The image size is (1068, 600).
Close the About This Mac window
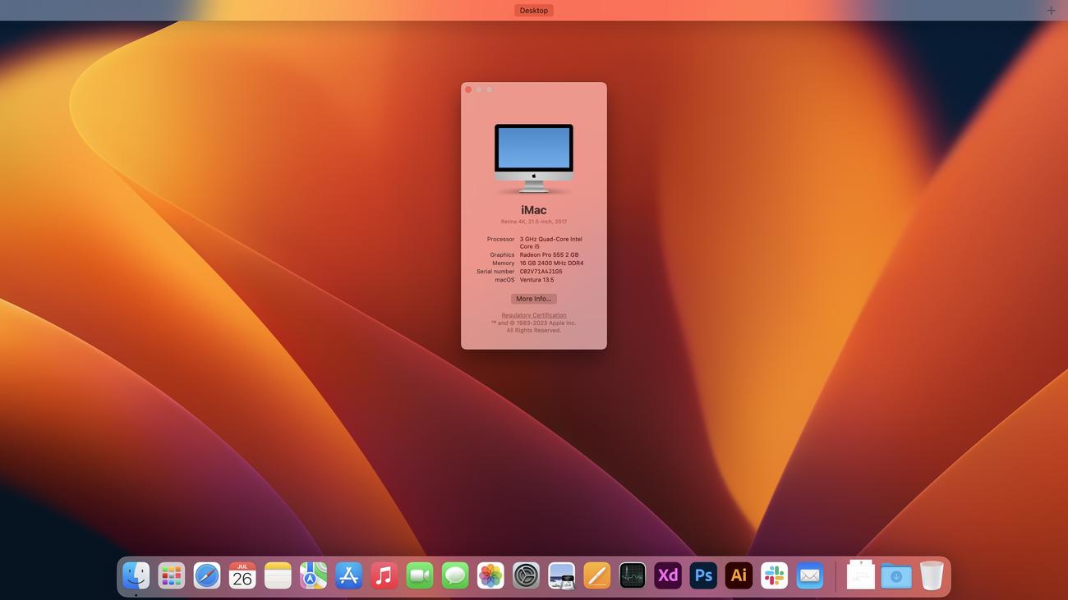468,89
